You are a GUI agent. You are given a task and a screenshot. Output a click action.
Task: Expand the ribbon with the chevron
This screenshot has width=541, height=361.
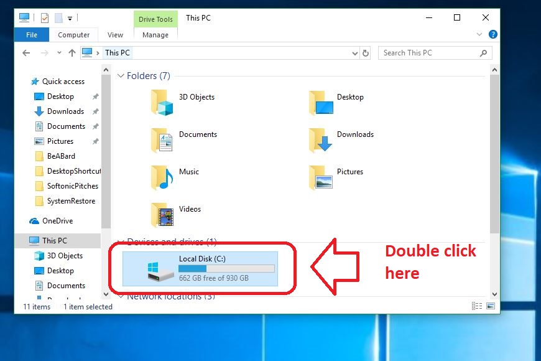tap(479, 35)
